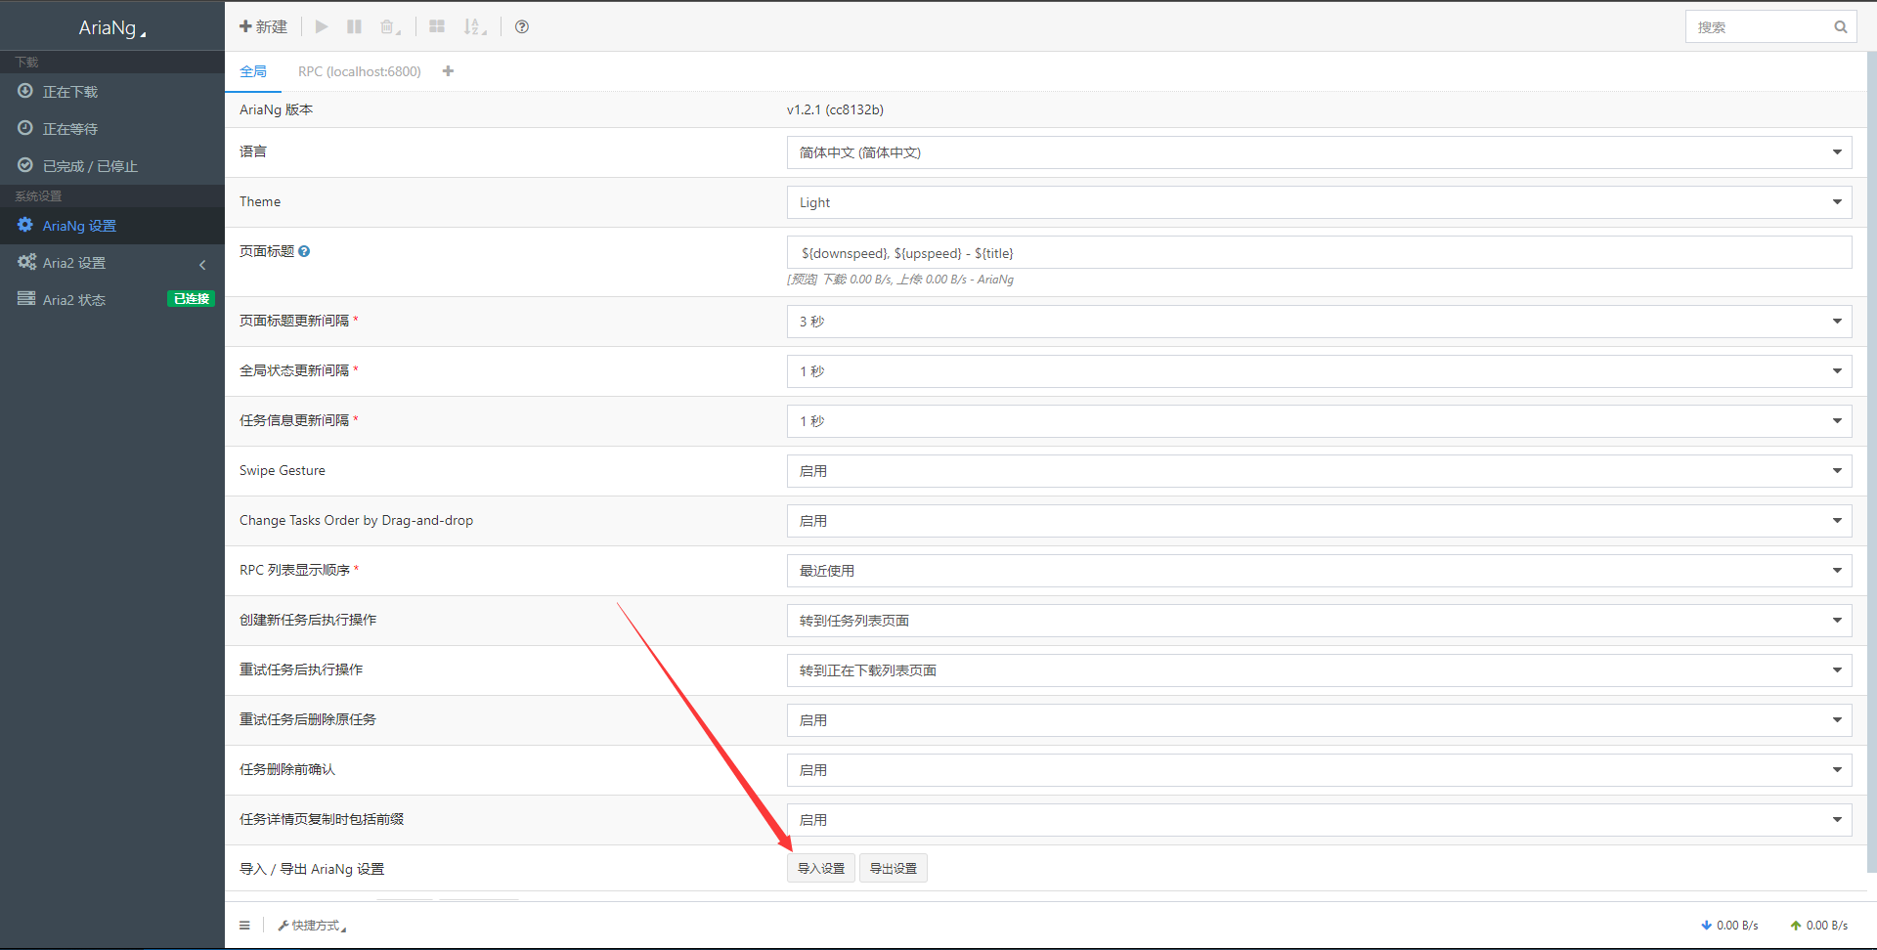The height and width of the screenshot is (950, 1877).
Task: Go to 已完成 / 已停止 list
Action: point(112,165)
